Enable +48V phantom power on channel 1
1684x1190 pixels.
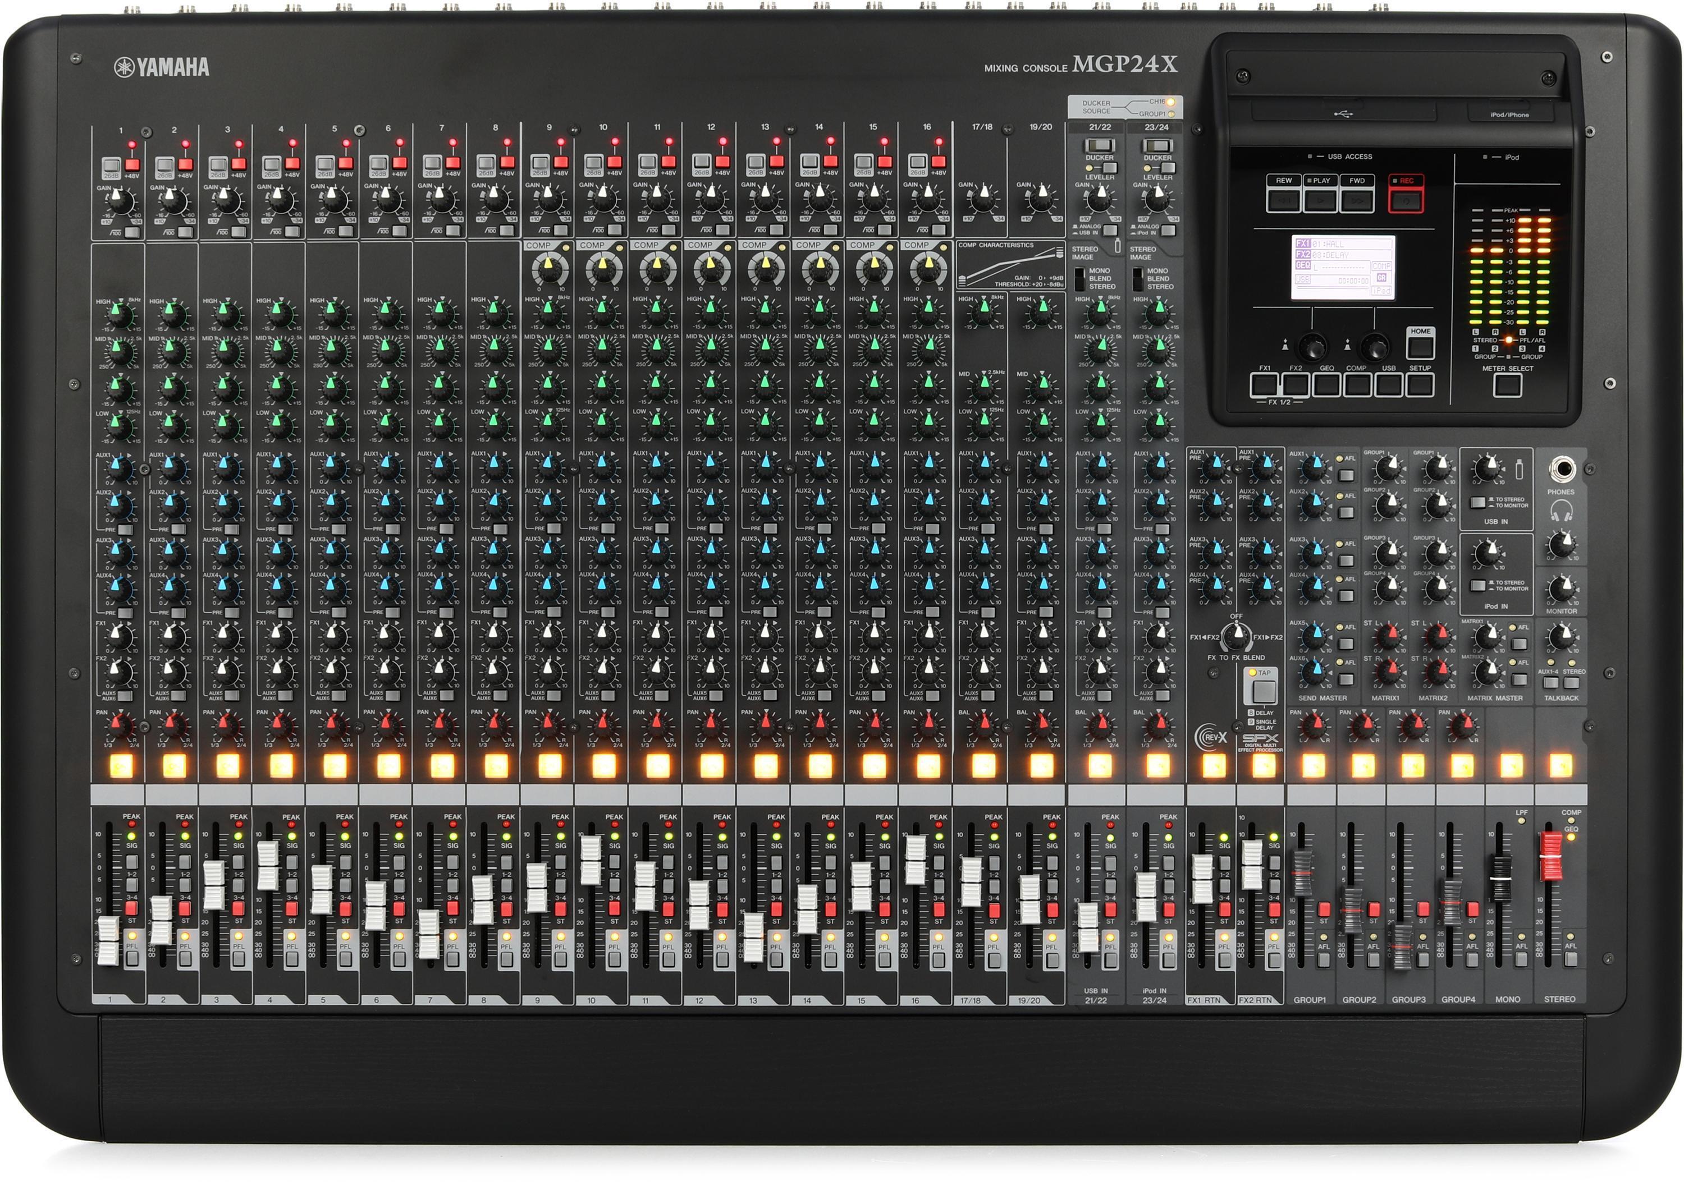coord(132,165)
